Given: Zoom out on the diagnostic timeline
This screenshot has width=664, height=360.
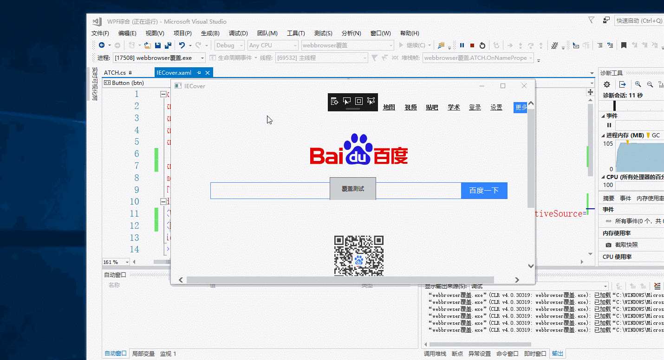Looking at the screenshot, I should tap(650, 84).
